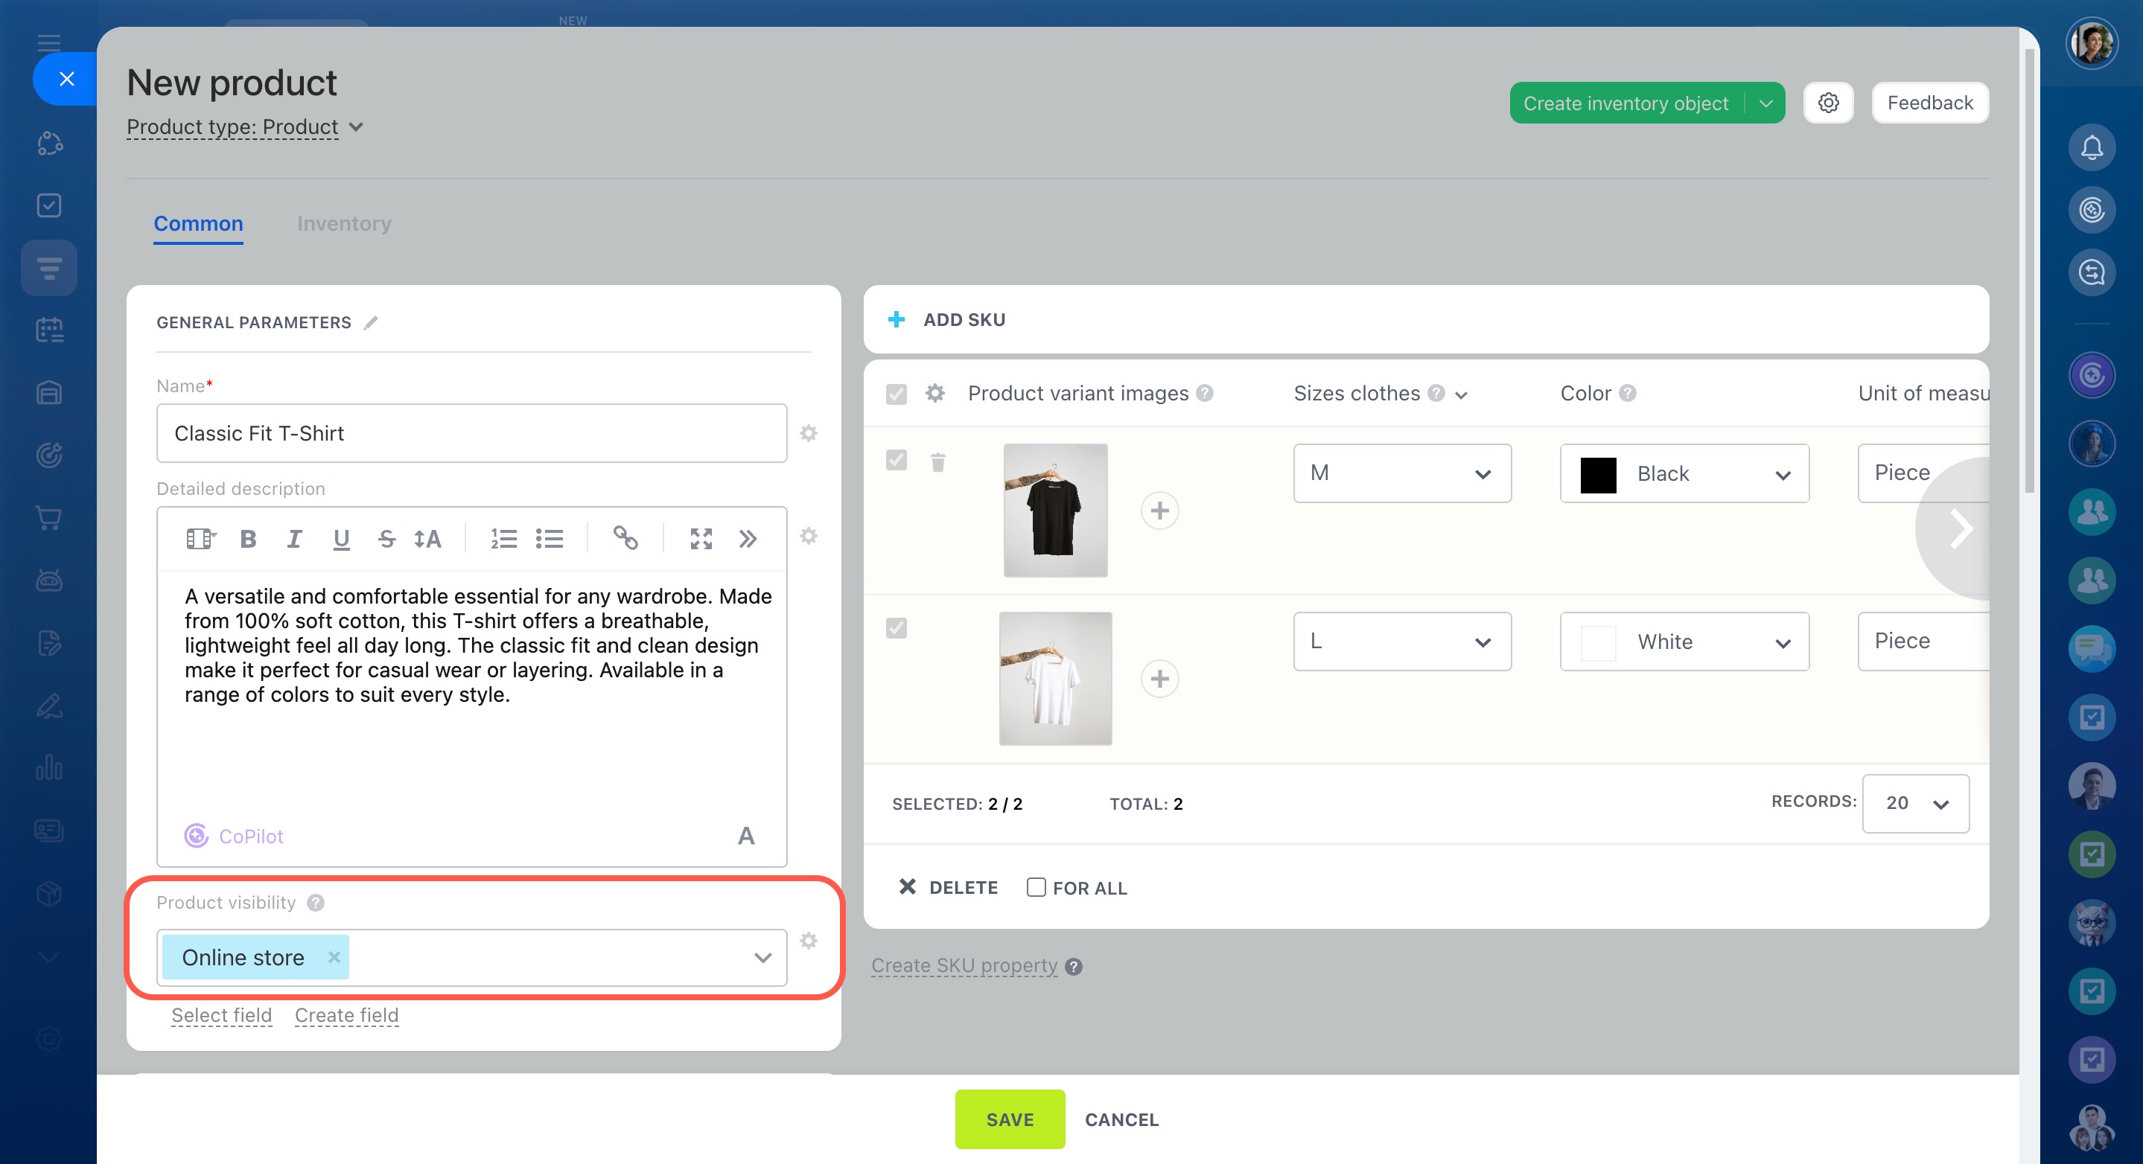Click the insert link icon
The image size is (2143, 1164).
click(x=625, y=539)
